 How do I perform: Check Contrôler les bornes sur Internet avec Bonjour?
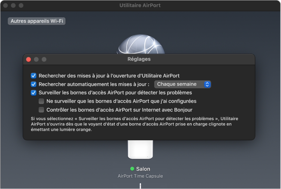point(41,110)
